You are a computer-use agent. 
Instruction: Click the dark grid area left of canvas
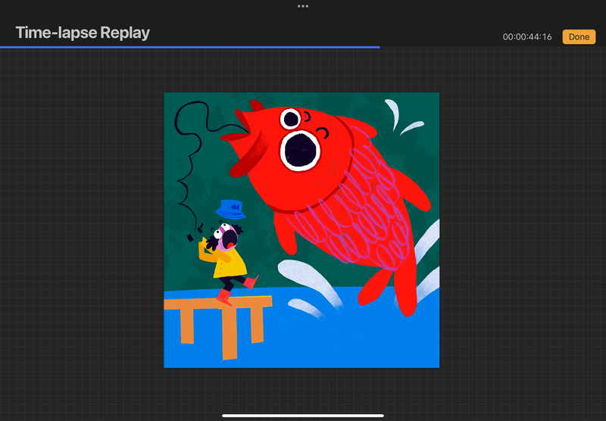click(83, 227)
